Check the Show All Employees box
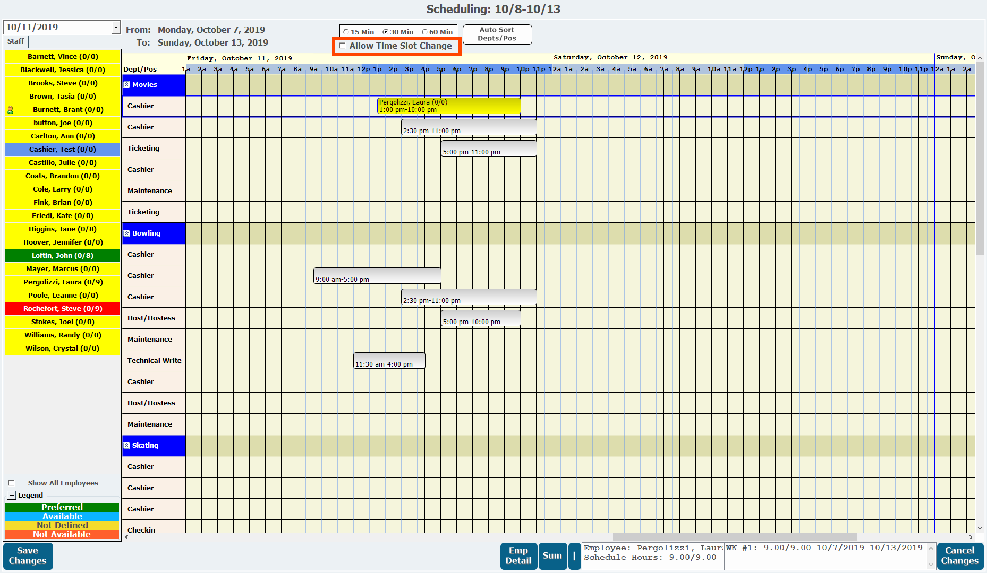The height and width of the screenshot is (573, 987). tap(11, 483)
